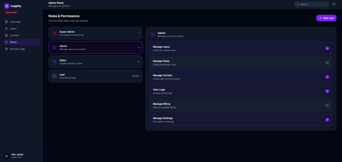
Task: Open the Roles sidebar menu item
Action: pos(21,42)
